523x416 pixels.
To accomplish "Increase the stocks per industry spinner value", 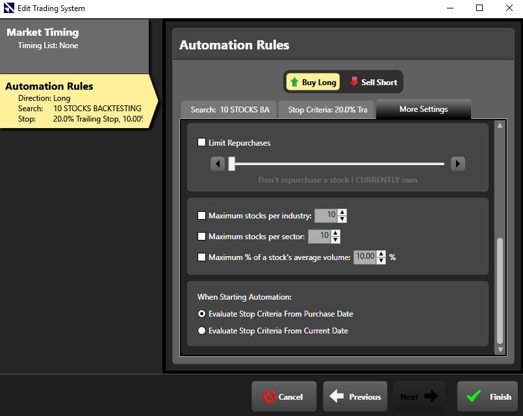I will click(342, 212).
